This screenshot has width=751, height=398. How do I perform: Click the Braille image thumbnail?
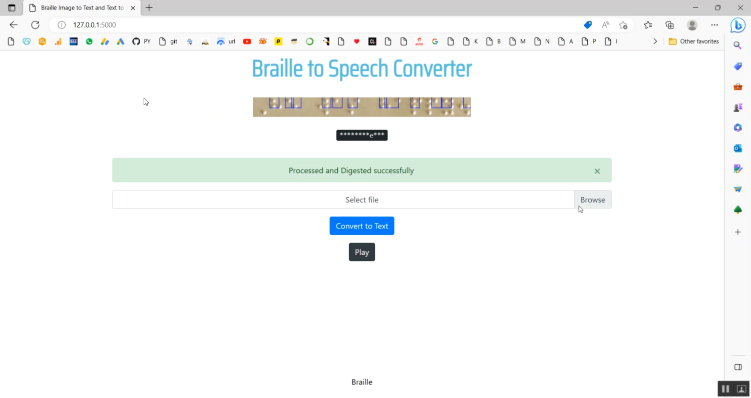click(361, 107)
